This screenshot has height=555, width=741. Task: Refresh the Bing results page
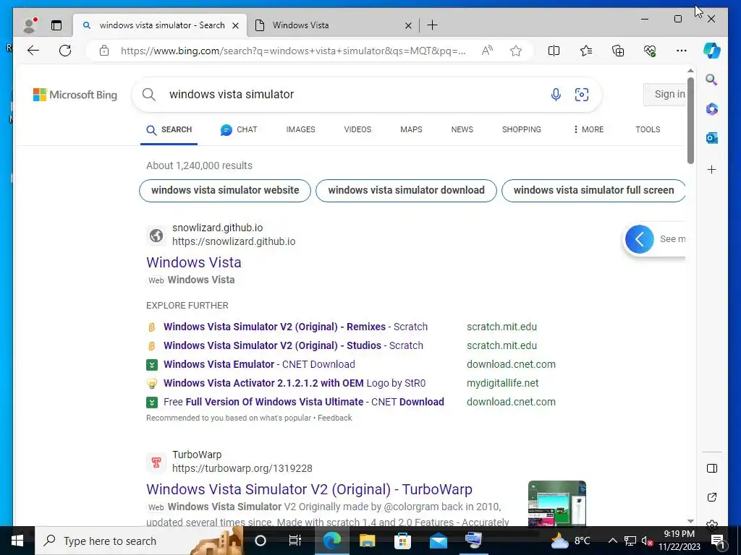coord(65,51)
